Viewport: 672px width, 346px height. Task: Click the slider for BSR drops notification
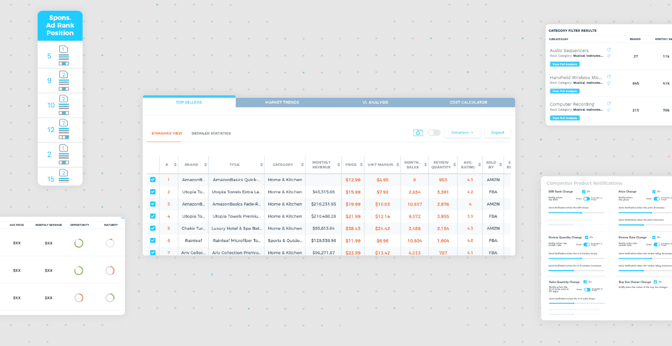point(576,213)
